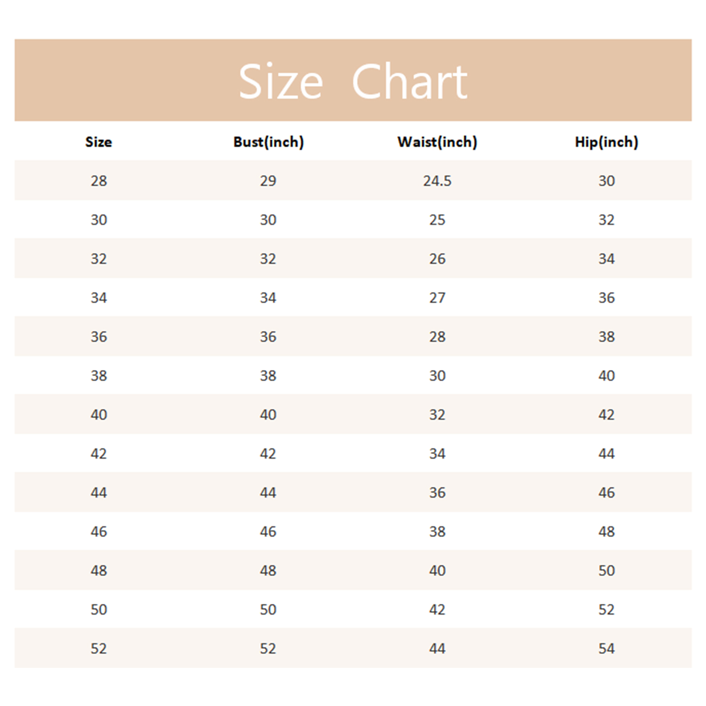Click the Size Chart title banner
This screenshot has height=706, width=706.
click(x=353, y=81)
